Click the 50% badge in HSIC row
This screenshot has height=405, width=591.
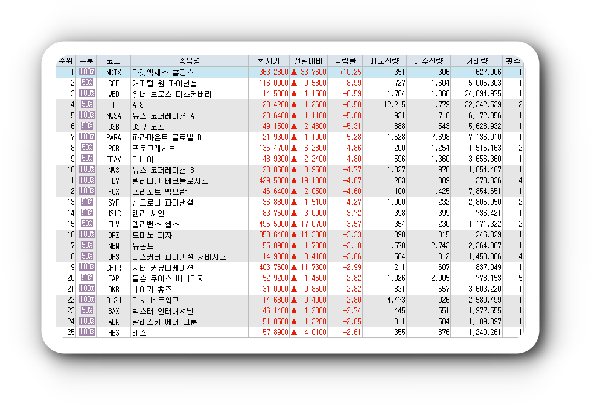(x=87, y=212)
